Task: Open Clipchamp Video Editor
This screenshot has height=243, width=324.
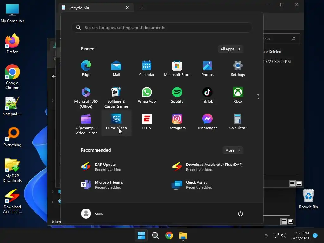Action: [x=86, y=124]
